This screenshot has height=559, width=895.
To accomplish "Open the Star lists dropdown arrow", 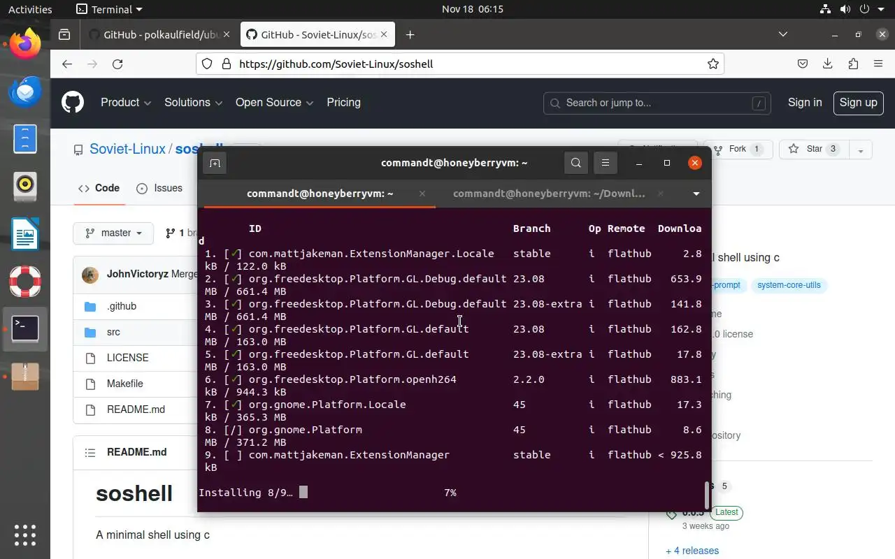I will [861, 150].
